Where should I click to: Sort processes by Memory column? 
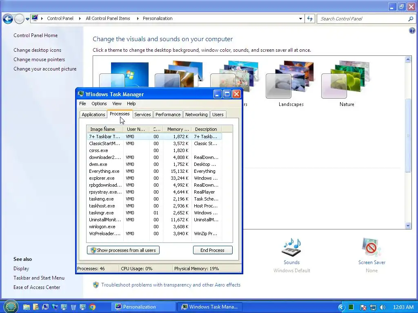177,129
